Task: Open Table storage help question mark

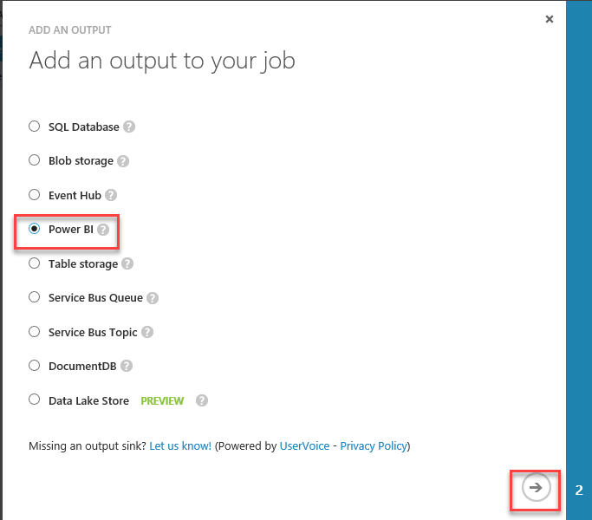Action: click(127, 263)
